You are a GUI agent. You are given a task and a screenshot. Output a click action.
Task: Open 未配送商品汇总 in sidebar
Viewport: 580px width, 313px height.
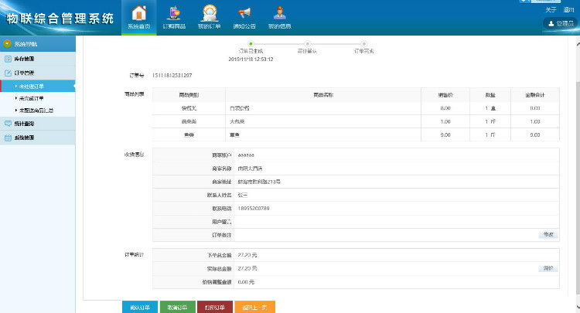point(39,111)
